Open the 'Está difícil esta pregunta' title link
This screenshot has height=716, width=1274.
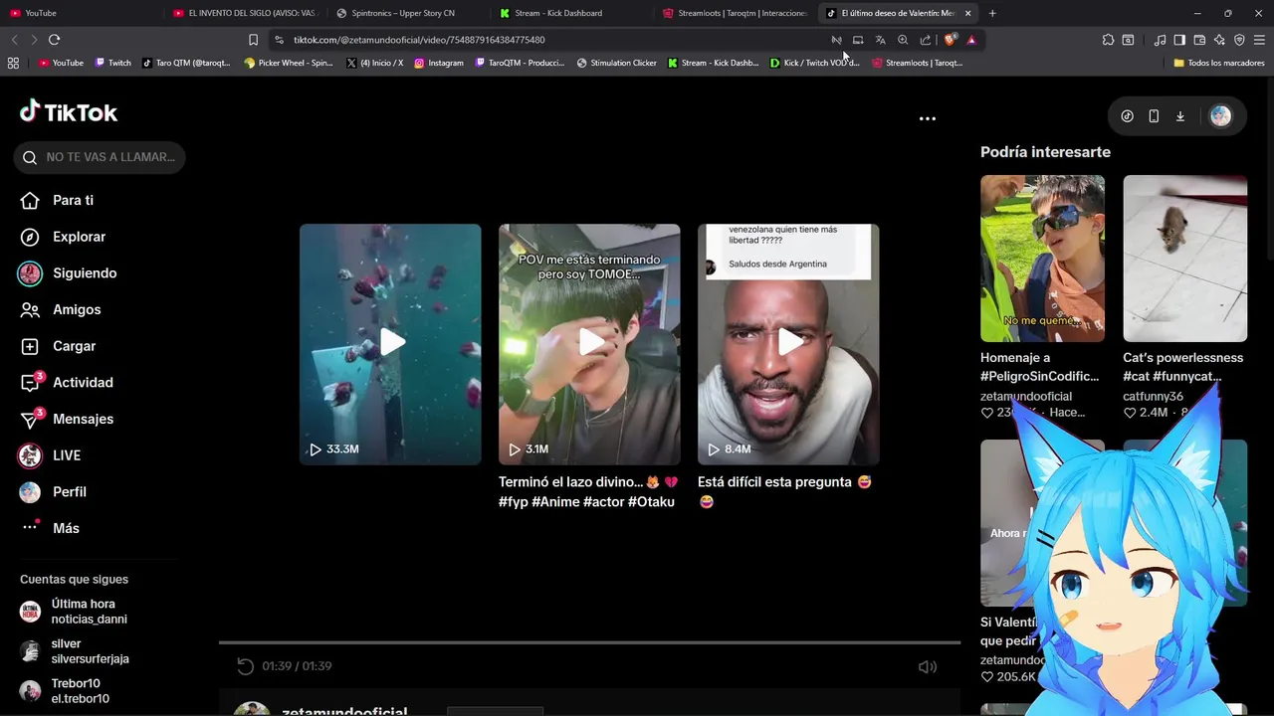click(x=785, y=492)
